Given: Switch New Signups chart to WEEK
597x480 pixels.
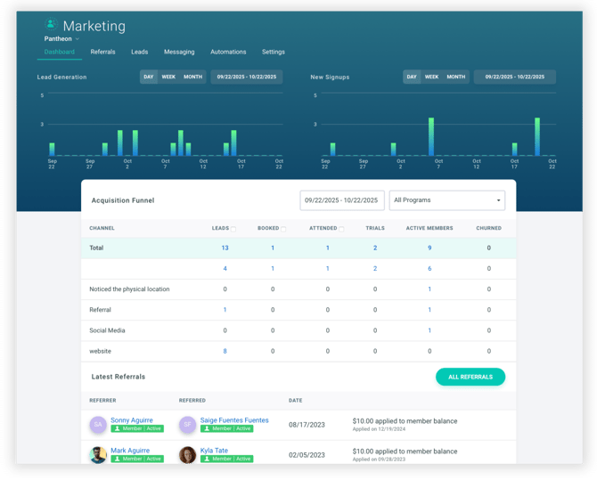Looking at the screenshot, I should coord(431,77).
